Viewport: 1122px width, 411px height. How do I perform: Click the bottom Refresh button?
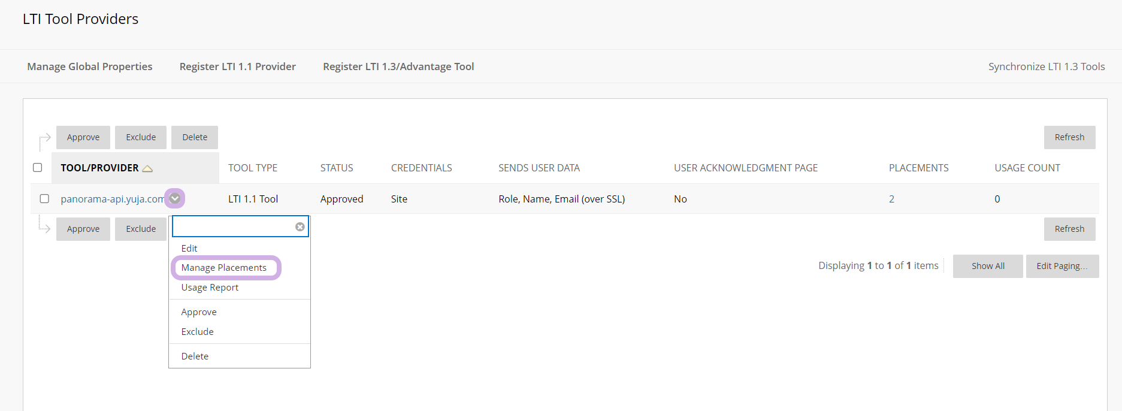pos(1069,229)
